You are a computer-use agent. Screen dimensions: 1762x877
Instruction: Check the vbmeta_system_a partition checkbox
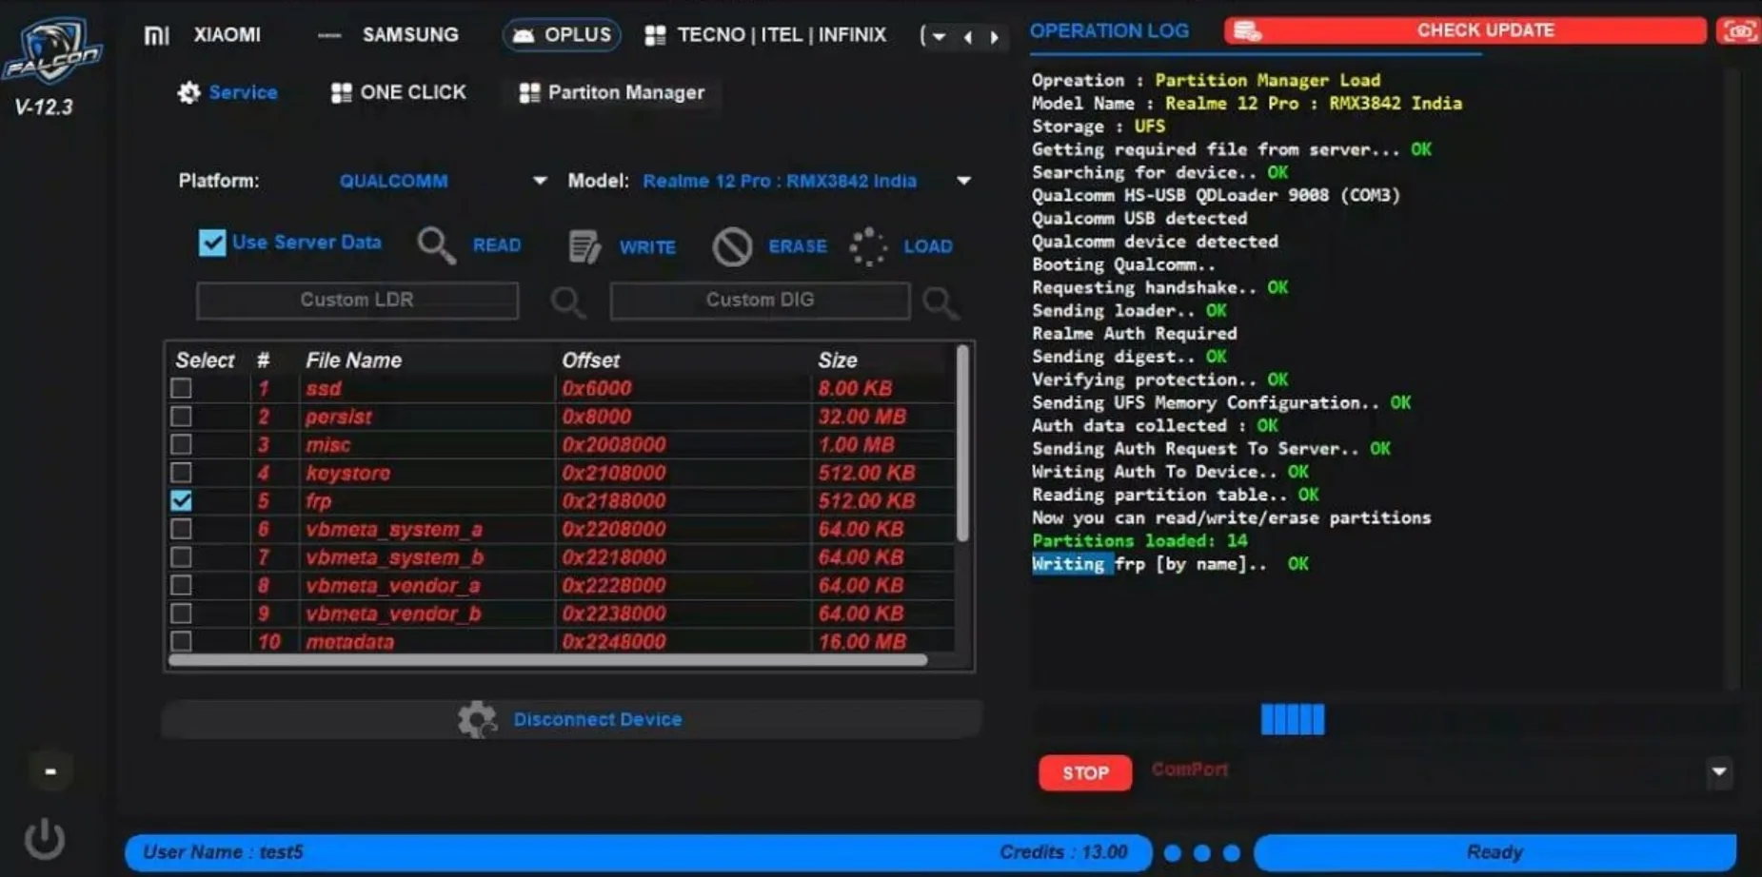click(x=181, y=529)
